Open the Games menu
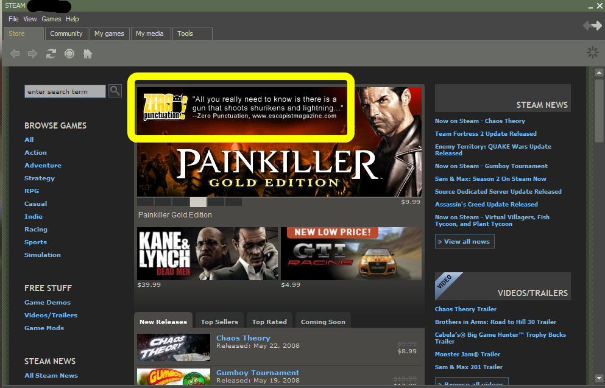This screenshot has height=388, width=605. pyautogui.click(x=51, y=19)
